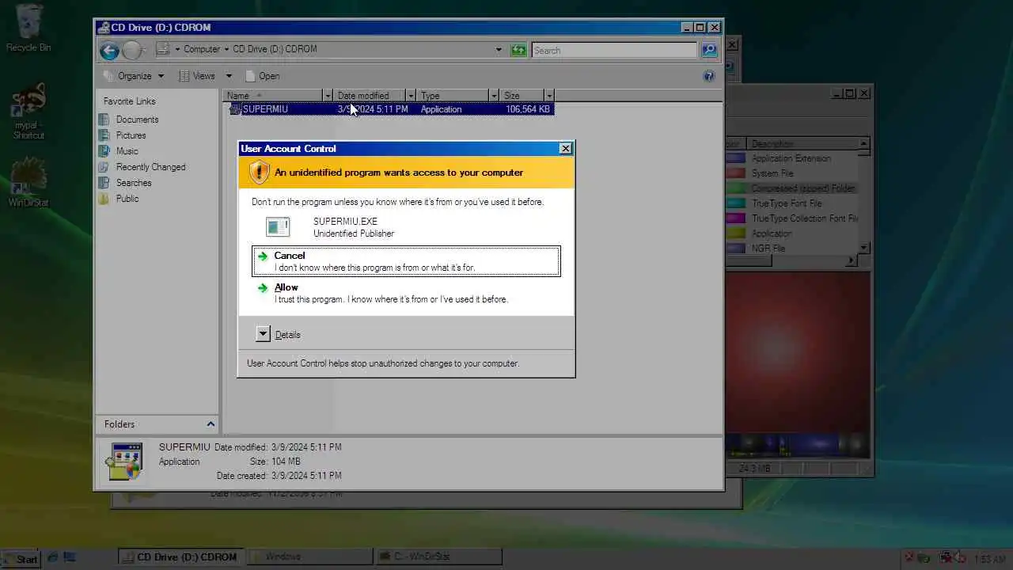Open Recently Changed in Favorite Links

pos(150,167)
